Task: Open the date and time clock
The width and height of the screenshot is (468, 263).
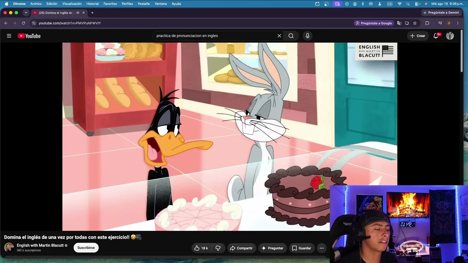Action: 447,4
